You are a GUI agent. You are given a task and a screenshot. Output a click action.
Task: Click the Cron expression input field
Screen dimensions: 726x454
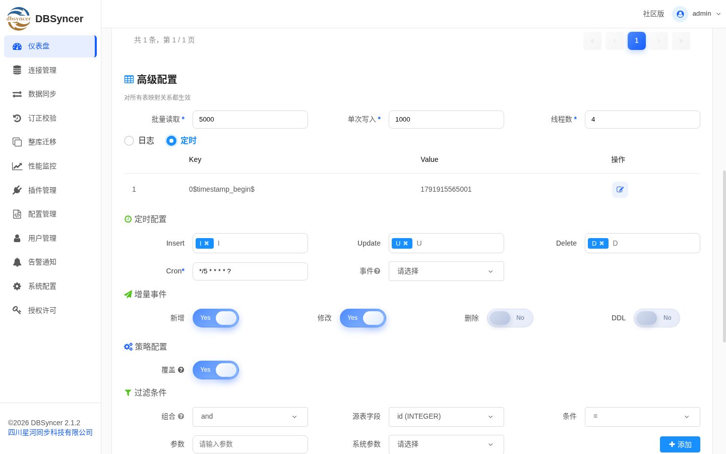tap(250, 271)
